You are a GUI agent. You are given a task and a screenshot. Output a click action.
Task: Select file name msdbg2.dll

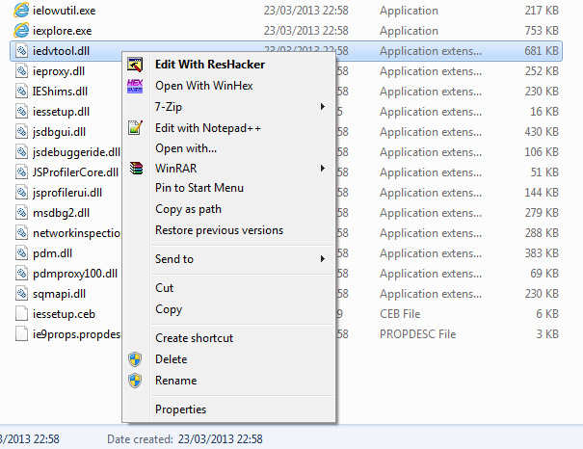coord(61,213)
